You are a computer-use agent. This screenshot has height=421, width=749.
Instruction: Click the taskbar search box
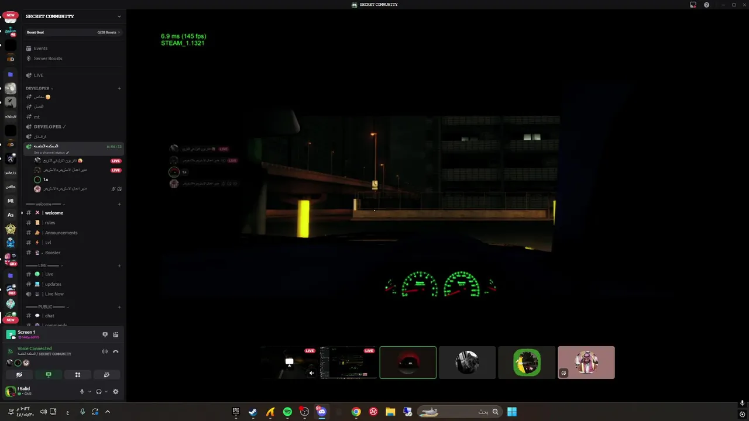(x=460, y=412)
